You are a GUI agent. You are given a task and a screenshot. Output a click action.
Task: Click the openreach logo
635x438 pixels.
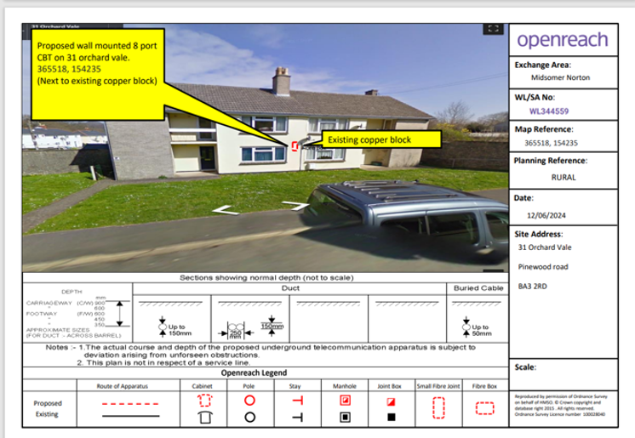[563, 40]
